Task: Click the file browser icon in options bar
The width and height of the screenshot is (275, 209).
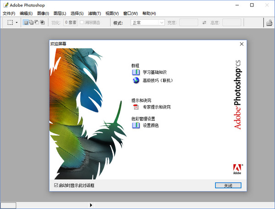Action: [270, 22]
